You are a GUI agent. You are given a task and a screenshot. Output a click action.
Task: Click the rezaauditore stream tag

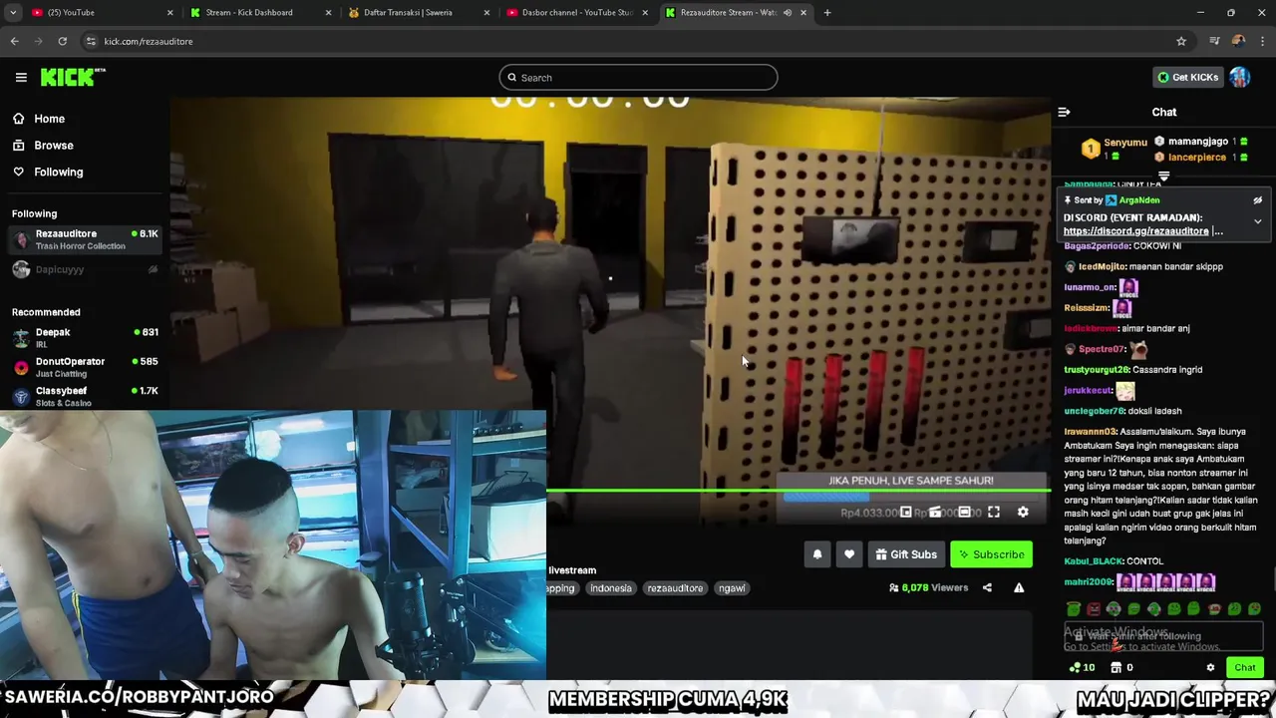pyautogui.click(x=675, y=588)
